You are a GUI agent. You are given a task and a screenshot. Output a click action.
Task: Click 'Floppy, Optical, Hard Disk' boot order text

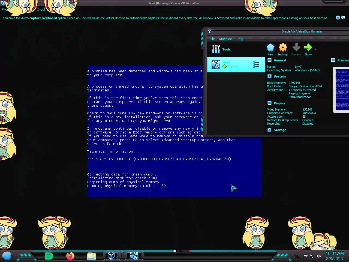click(306, 86)
